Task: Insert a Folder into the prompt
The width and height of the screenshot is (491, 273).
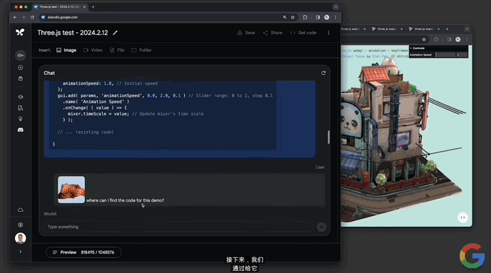Action: tap(141, 50)
